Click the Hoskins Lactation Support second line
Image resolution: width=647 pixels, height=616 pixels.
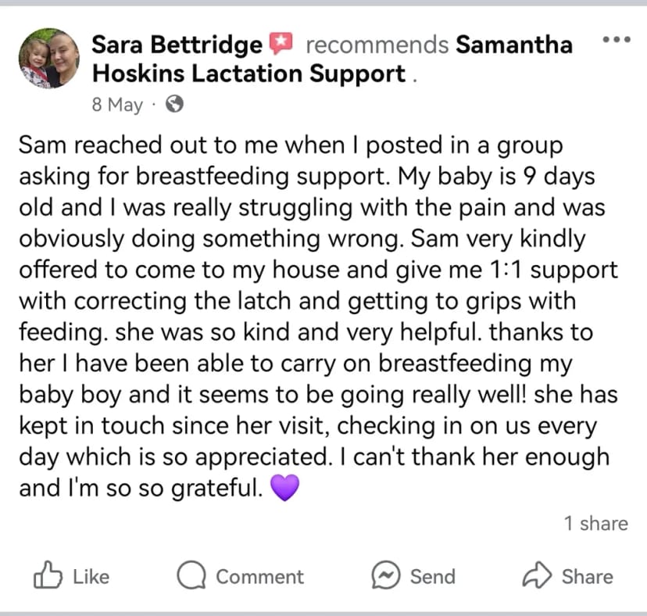pyautogui.click(x=248, y=74)
